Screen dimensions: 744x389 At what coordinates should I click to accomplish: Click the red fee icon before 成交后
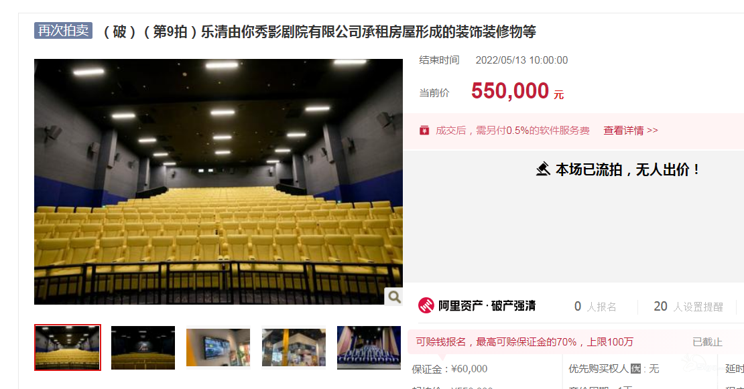pyautogui.click(x=424, y=131)
